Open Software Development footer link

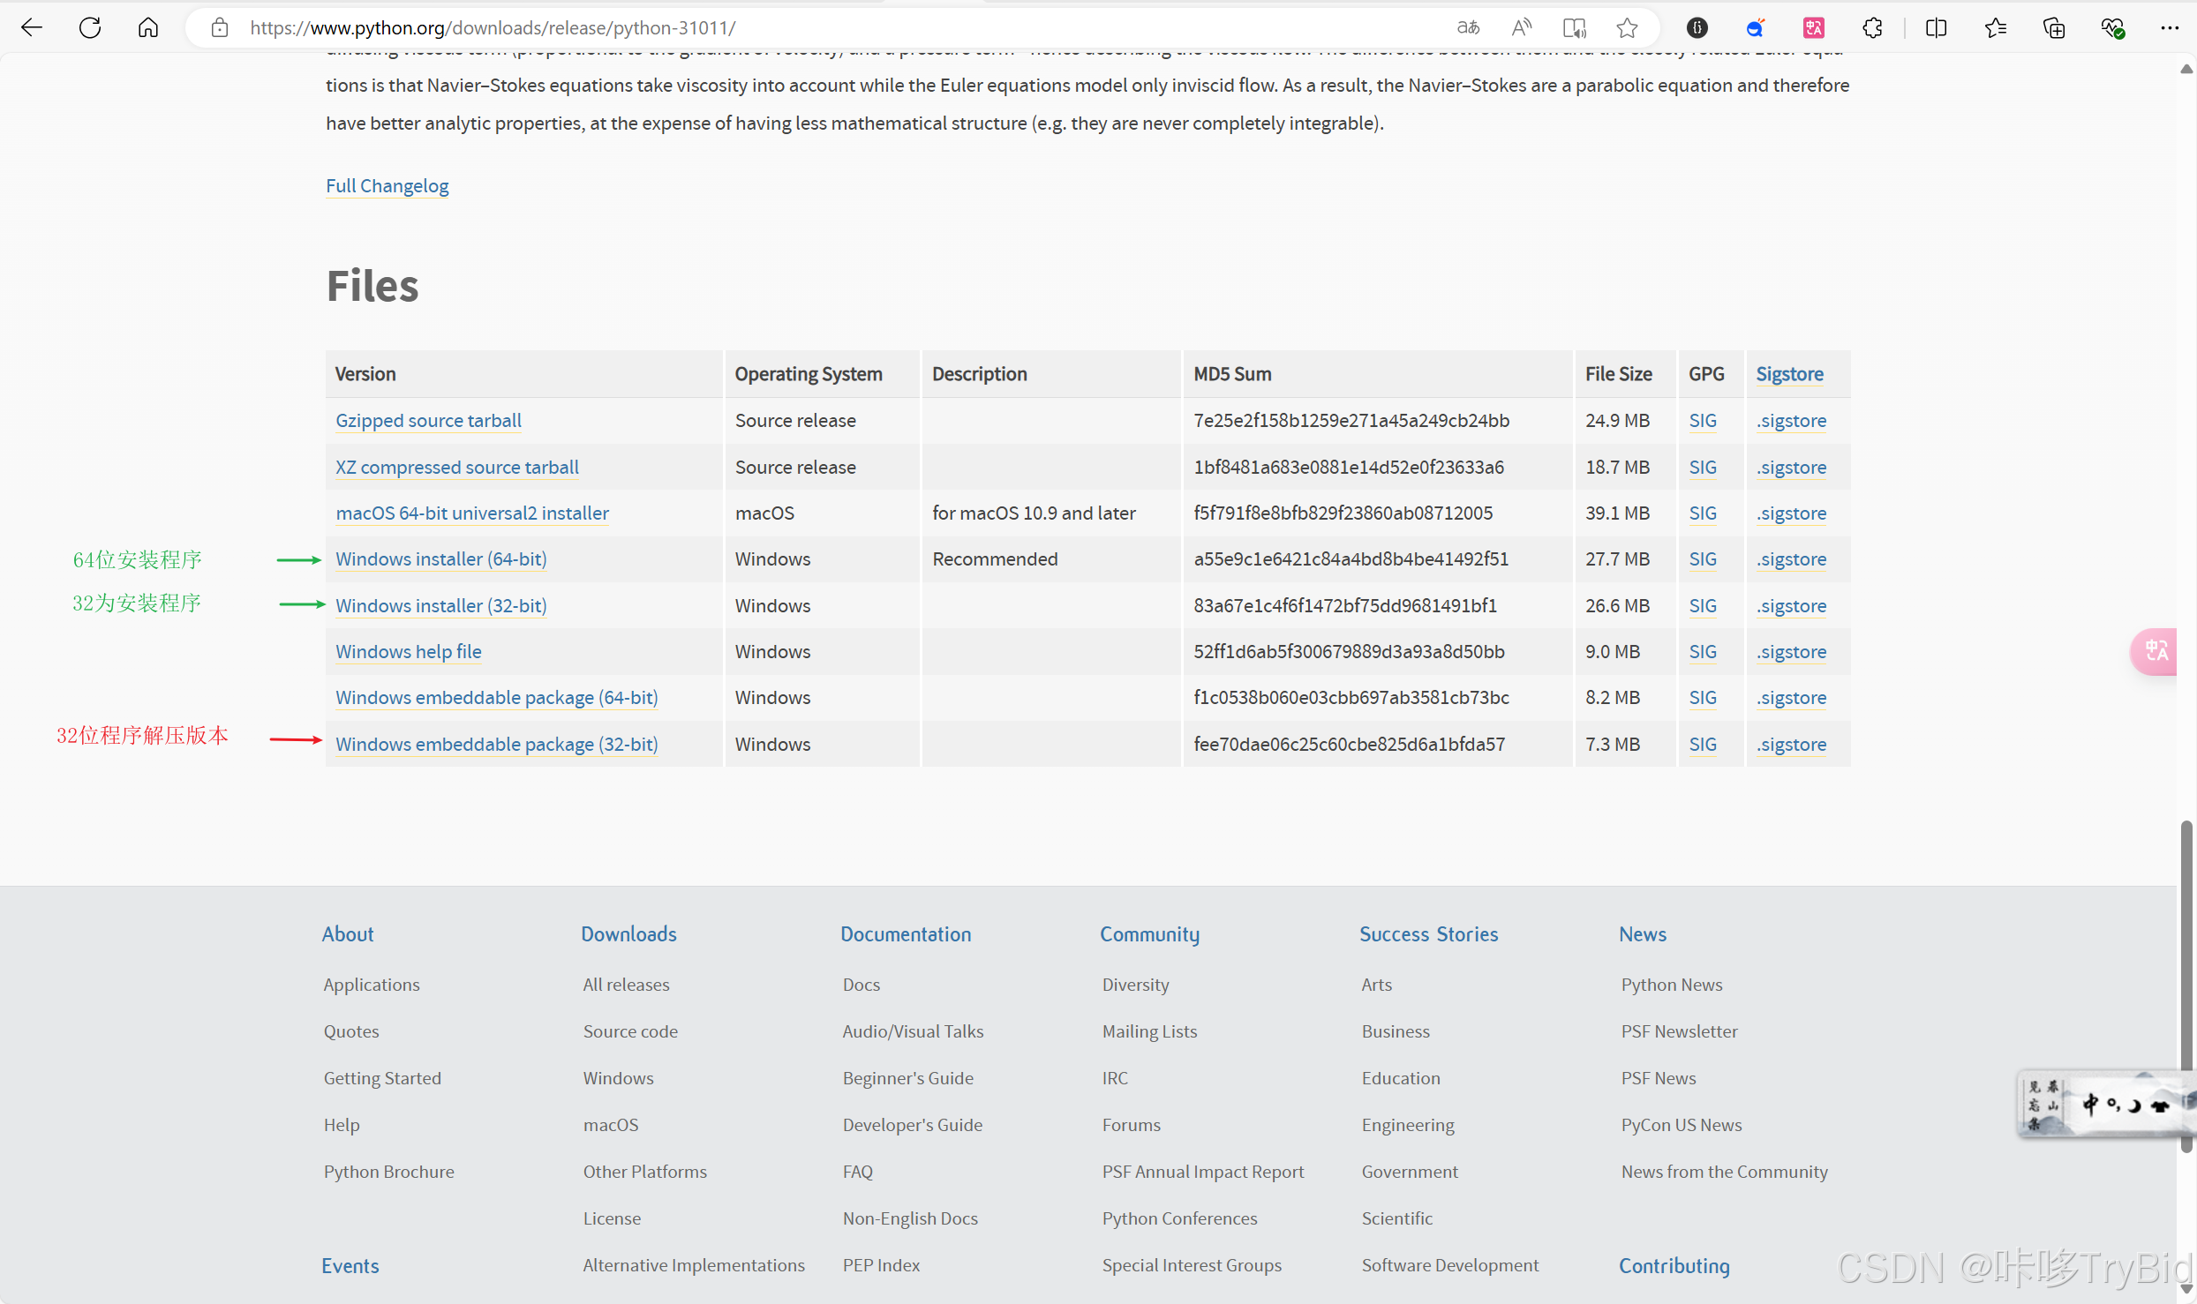tap(1449, 1264)
